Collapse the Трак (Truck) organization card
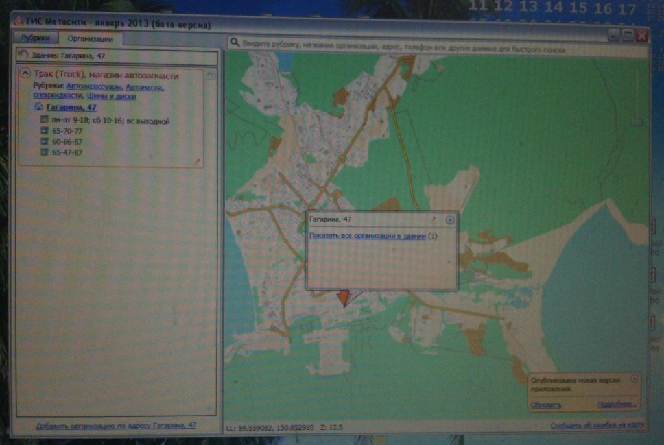 click(x=25, y=73)
